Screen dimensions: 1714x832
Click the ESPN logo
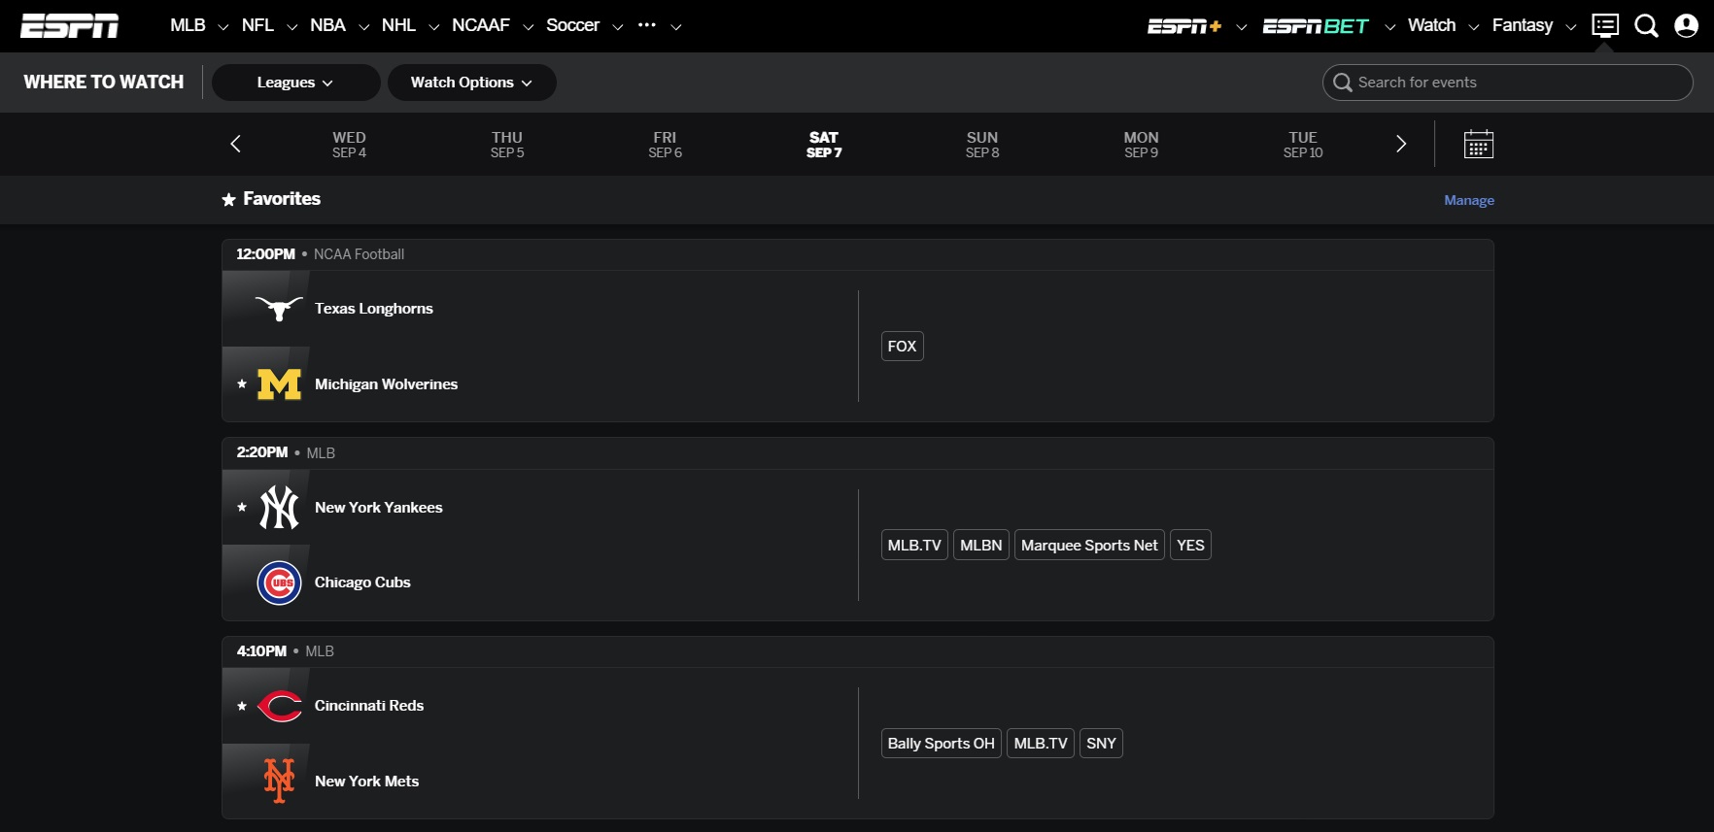[69, 25]
